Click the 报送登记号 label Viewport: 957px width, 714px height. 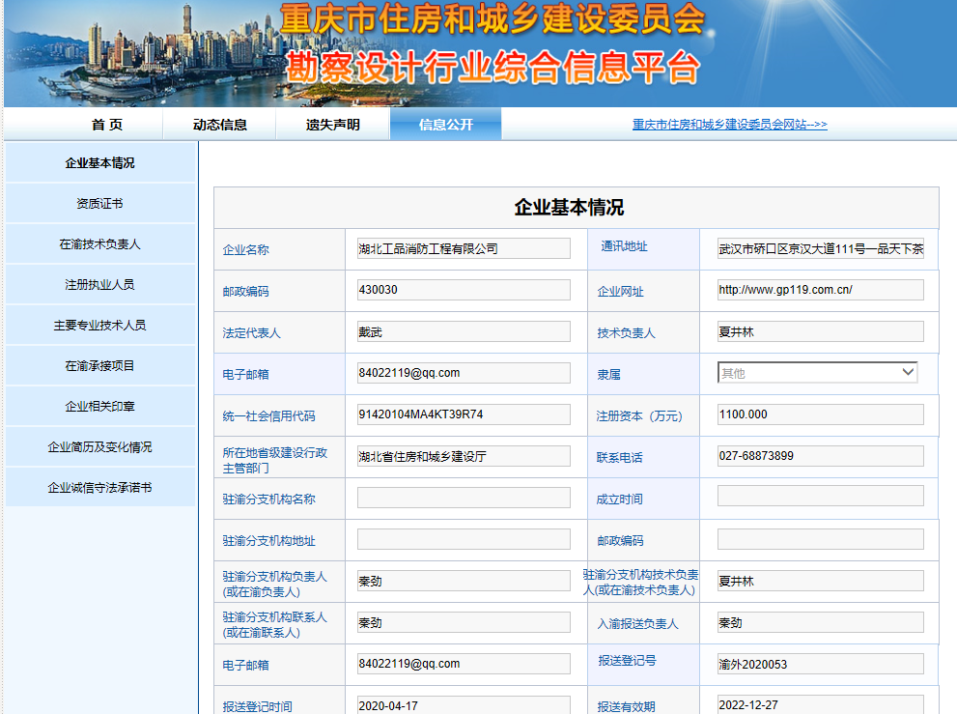(x=628, y=660)
